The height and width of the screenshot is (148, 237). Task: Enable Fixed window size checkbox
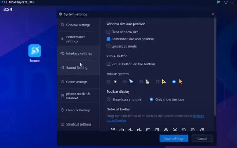click(108, 32)
